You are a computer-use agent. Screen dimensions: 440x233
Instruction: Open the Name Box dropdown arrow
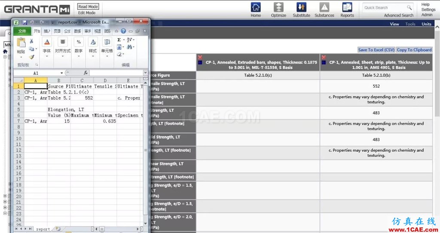(x=61, y=73)
